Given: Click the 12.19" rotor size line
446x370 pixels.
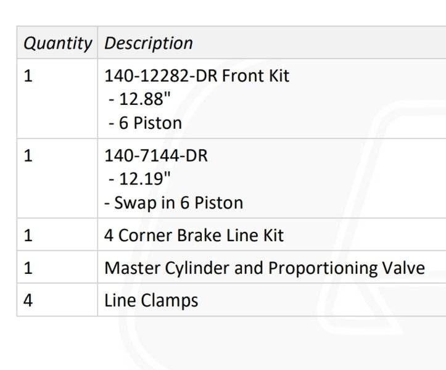Looking at the screenshot, I should 139,179.
